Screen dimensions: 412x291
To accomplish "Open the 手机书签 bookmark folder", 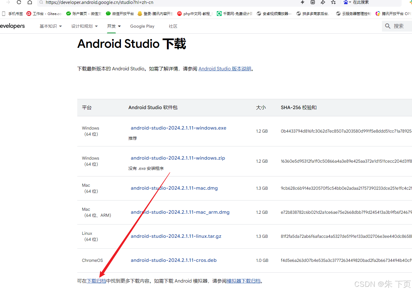I will pyautogui.click(x=12, y=14).
